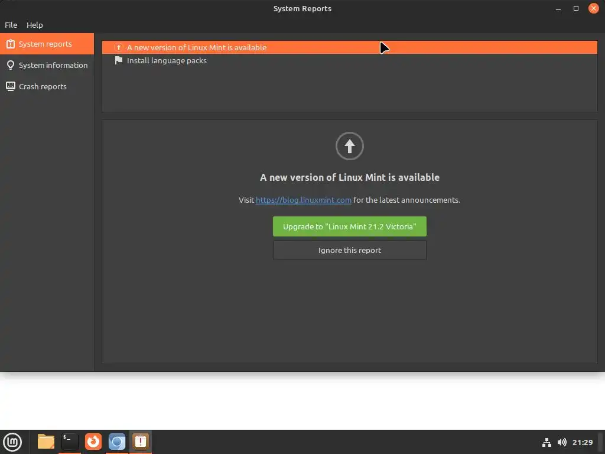This screenshot has height=454, width=605.
Task: Select the Install language packs report
Action: [350, 61]
